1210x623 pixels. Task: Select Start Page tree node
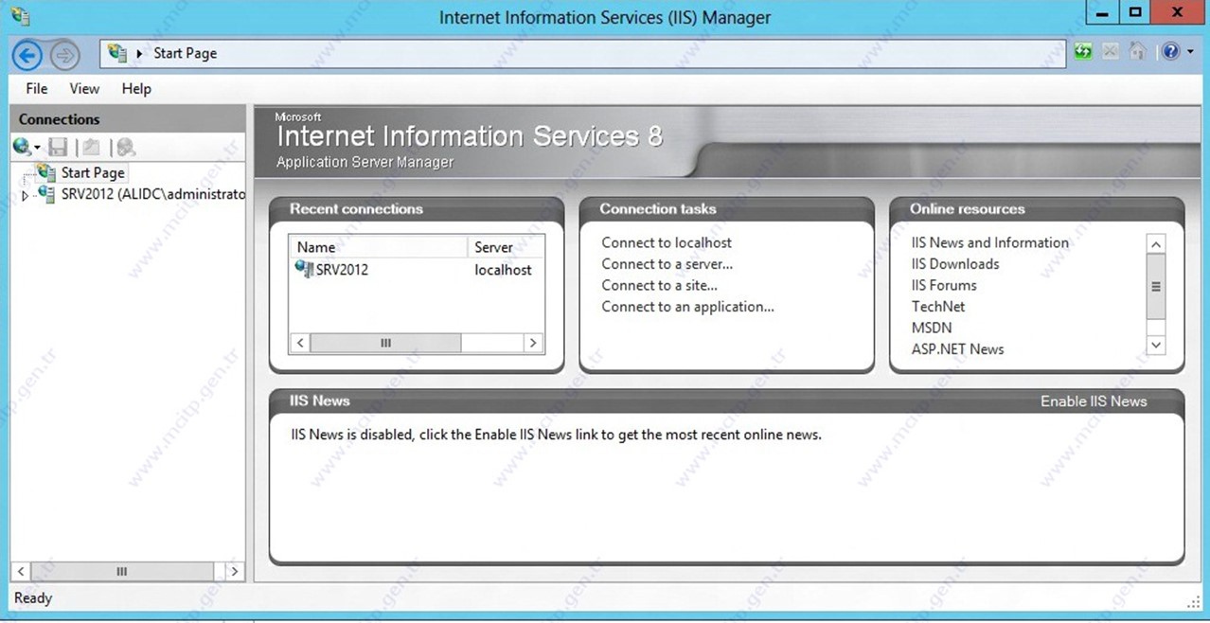point(93,172)
